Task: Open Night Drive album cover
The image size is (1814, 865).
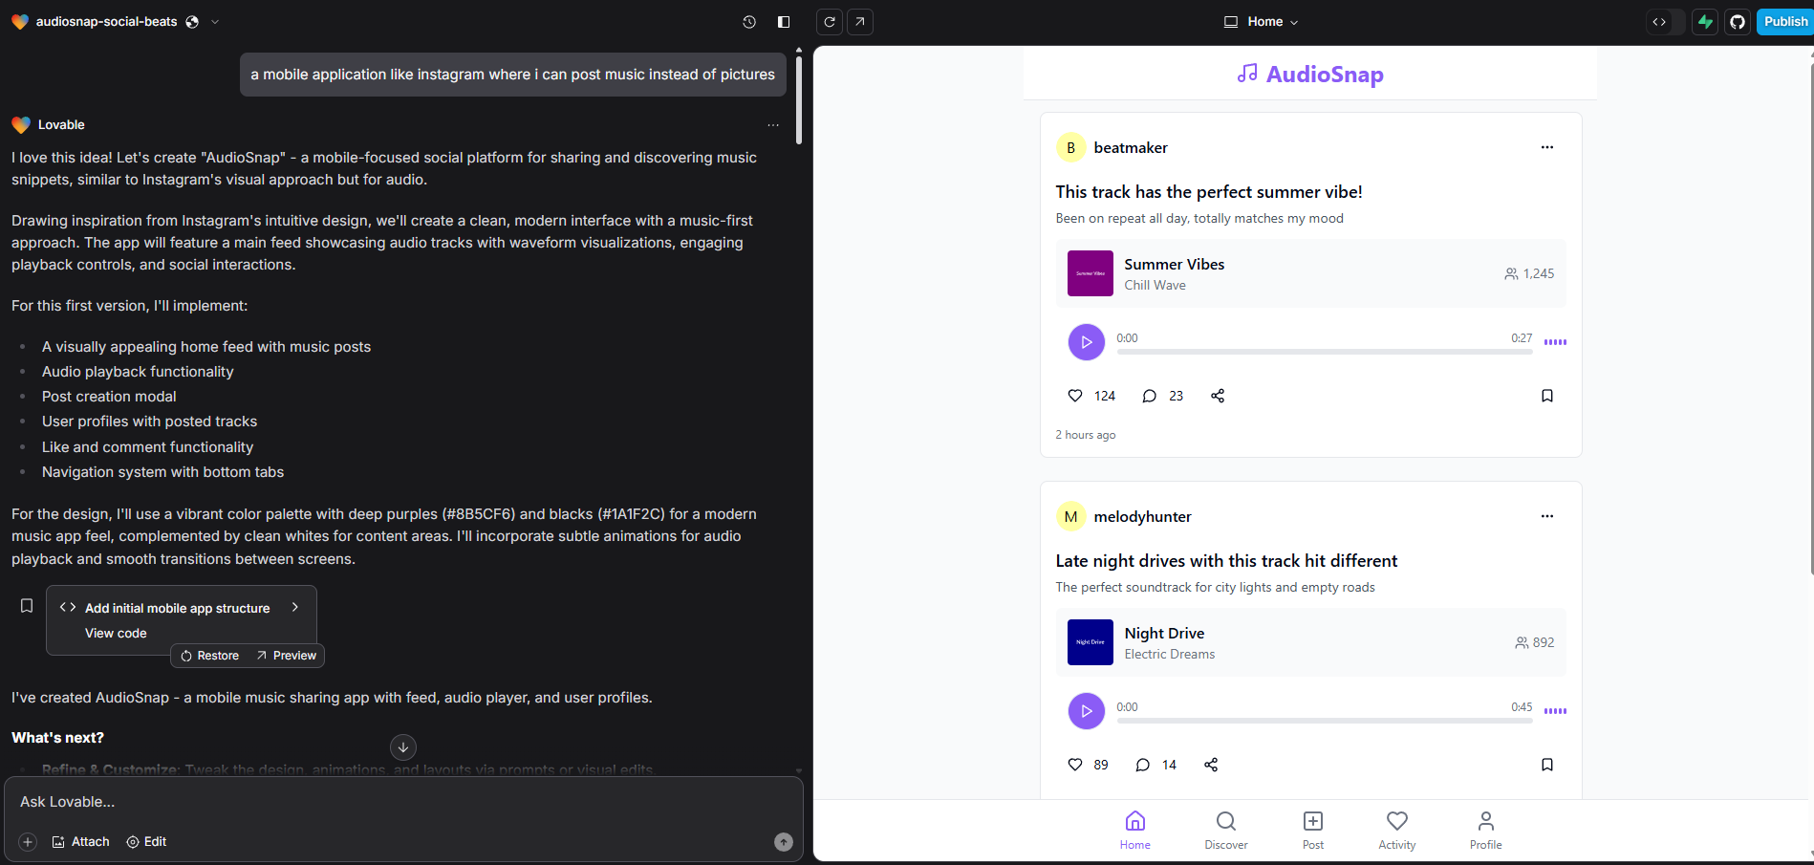Action: [x=1091, y=642]
